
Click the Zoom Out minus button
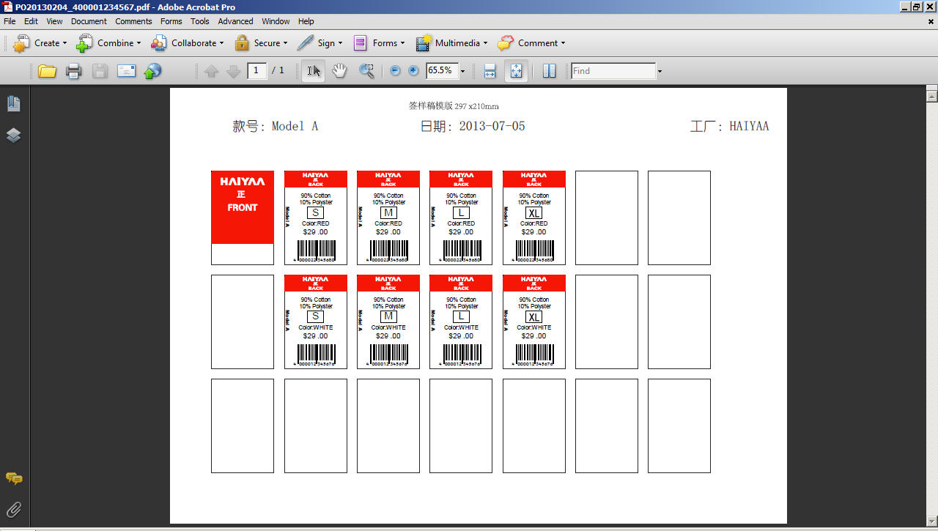point(396,71)
